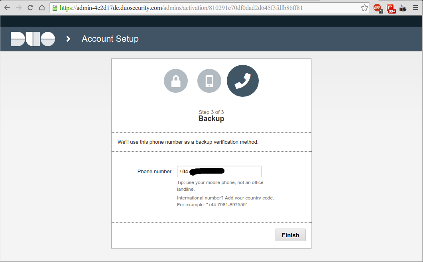The image size is (423, 262).
Task: Open the camera screenshot extension
Action: 403,8
